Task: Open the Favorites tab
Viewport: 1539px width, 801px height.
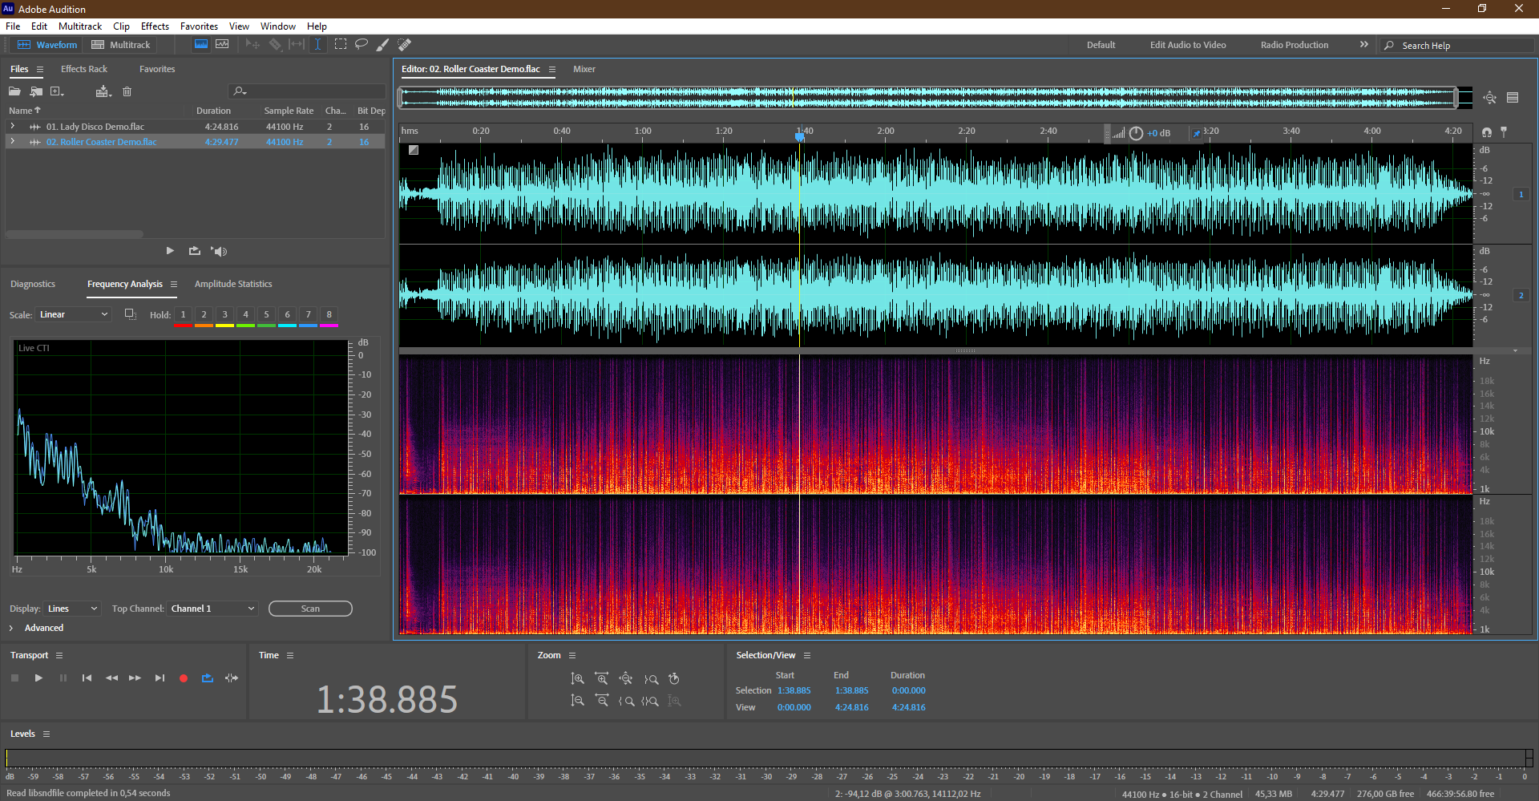Action: coord(157,69)
